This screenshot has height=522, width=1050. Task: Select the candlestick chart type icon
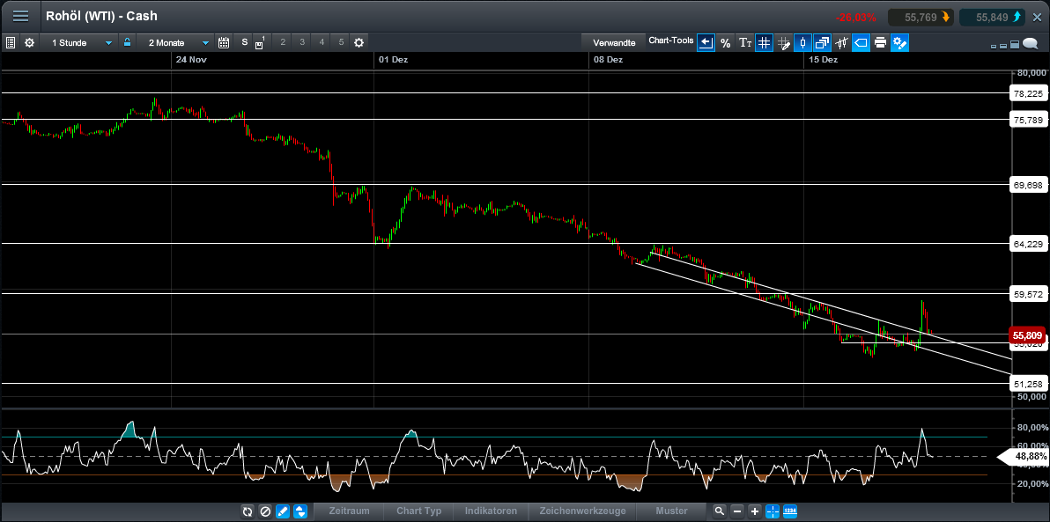[802, 42]
